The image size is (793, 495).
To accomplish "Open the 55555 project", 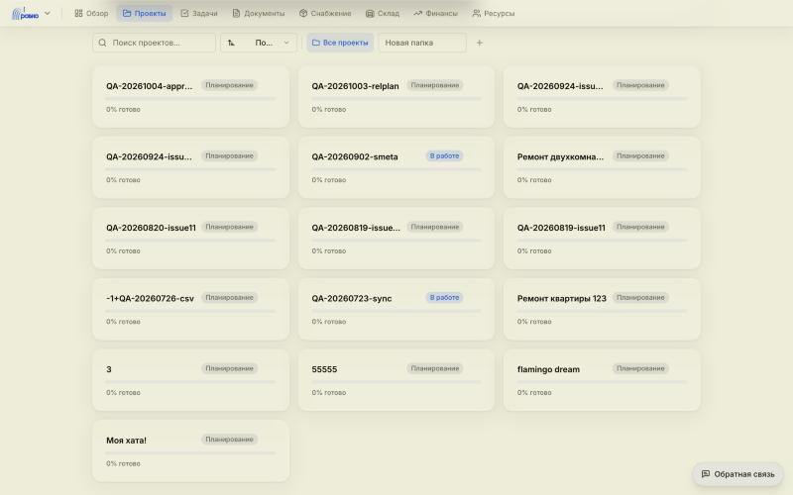I will pyautogui.click(x=396, y=380).
